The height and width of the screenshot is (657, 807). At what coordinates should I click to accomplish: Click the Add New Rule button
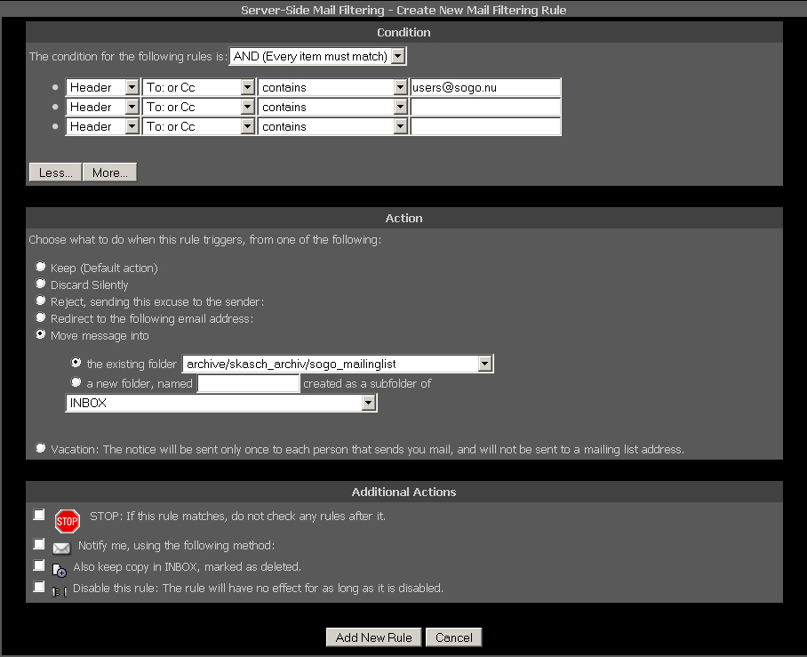373,637
